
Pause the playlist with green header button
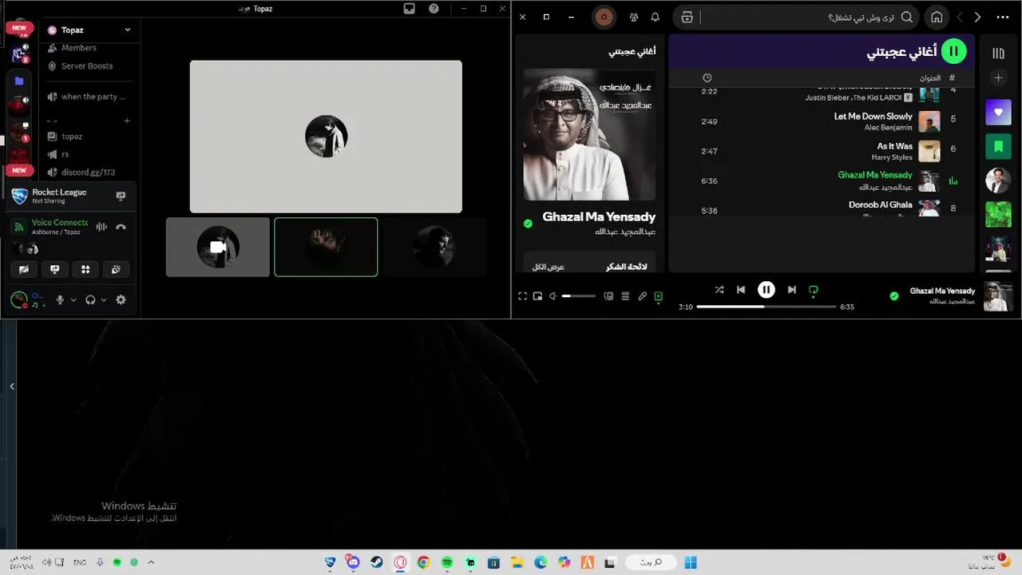pyautogui.click(x=953, y=52)
